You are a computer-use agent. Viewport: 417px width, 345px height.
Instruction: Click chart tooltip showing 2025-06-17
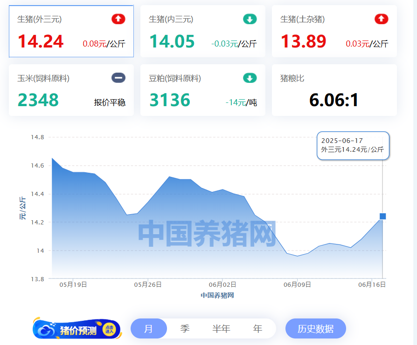click(353, 145)
